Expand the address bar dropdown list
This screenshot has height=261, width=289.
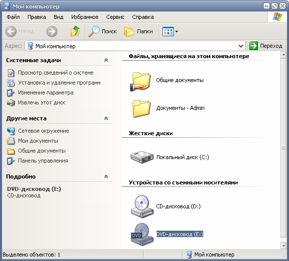point(241,46)
